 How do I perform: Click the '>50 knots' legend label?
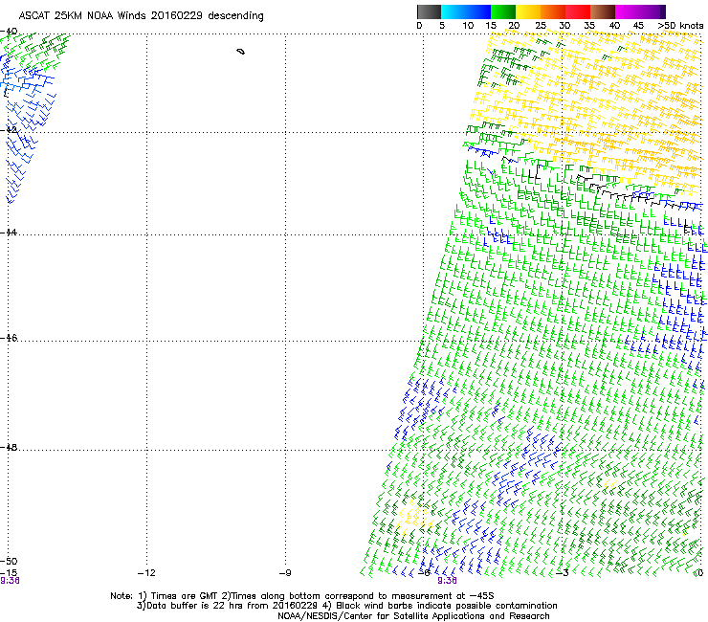pos(680,26)
